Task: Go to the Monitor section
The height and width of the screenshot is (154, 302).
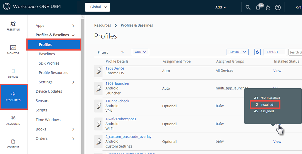Action: point(13,50)
